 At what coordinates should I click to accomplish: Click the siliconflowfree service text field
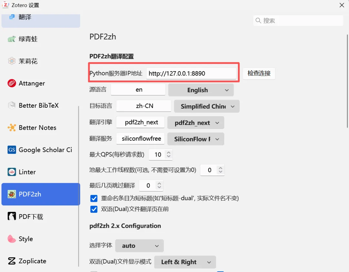(x=141, y=138)
